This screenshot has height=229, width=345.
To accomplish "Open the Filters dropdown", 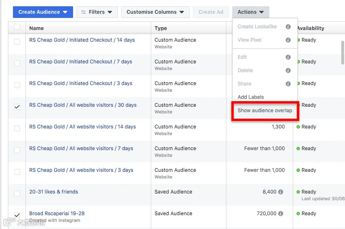I will (x=97, y=12).
